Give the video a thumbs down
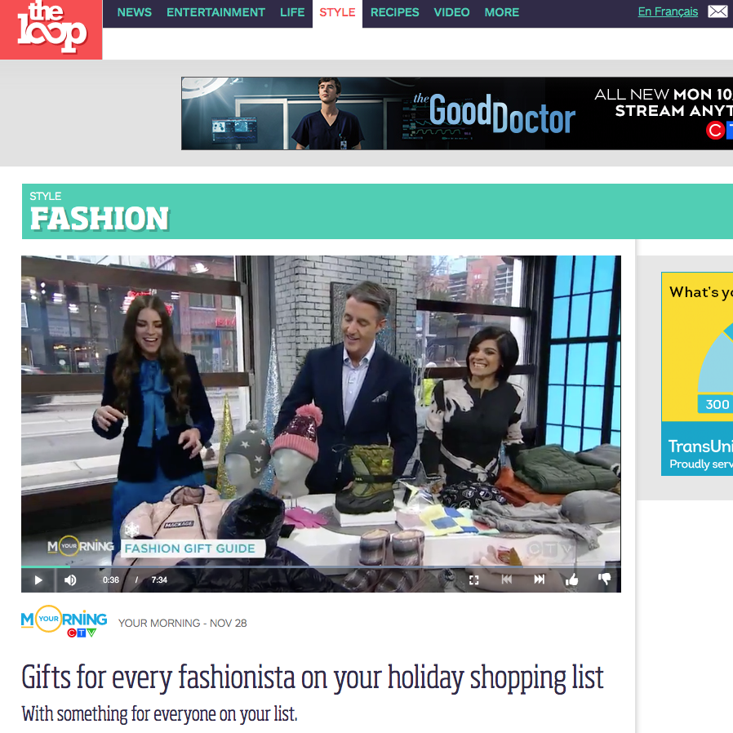 (605, 580)
